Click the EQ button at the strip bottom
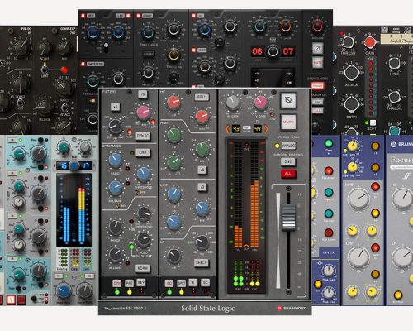The width and height of the screenshot is (413, 331). [169, 283]
